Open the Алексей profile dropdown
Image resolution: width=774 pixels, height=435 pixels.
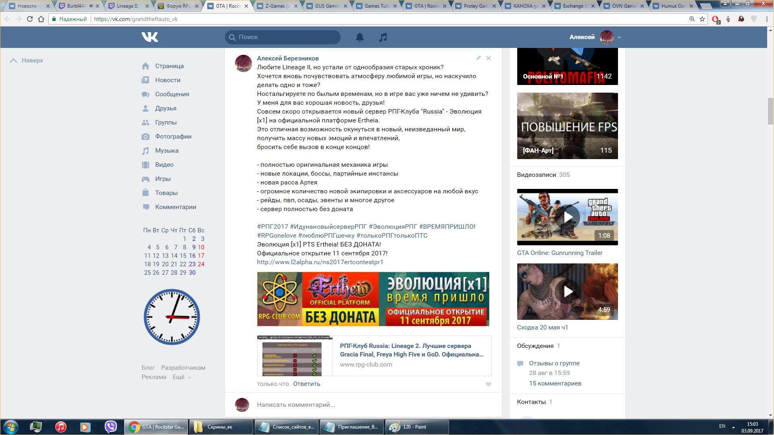pos(595,37)
